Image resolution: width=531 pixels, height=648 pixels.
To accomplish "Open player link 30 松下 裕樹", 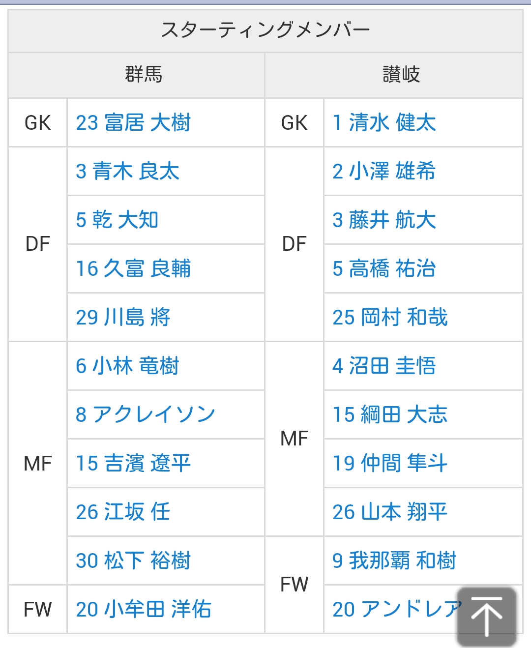I will point(133,560).
